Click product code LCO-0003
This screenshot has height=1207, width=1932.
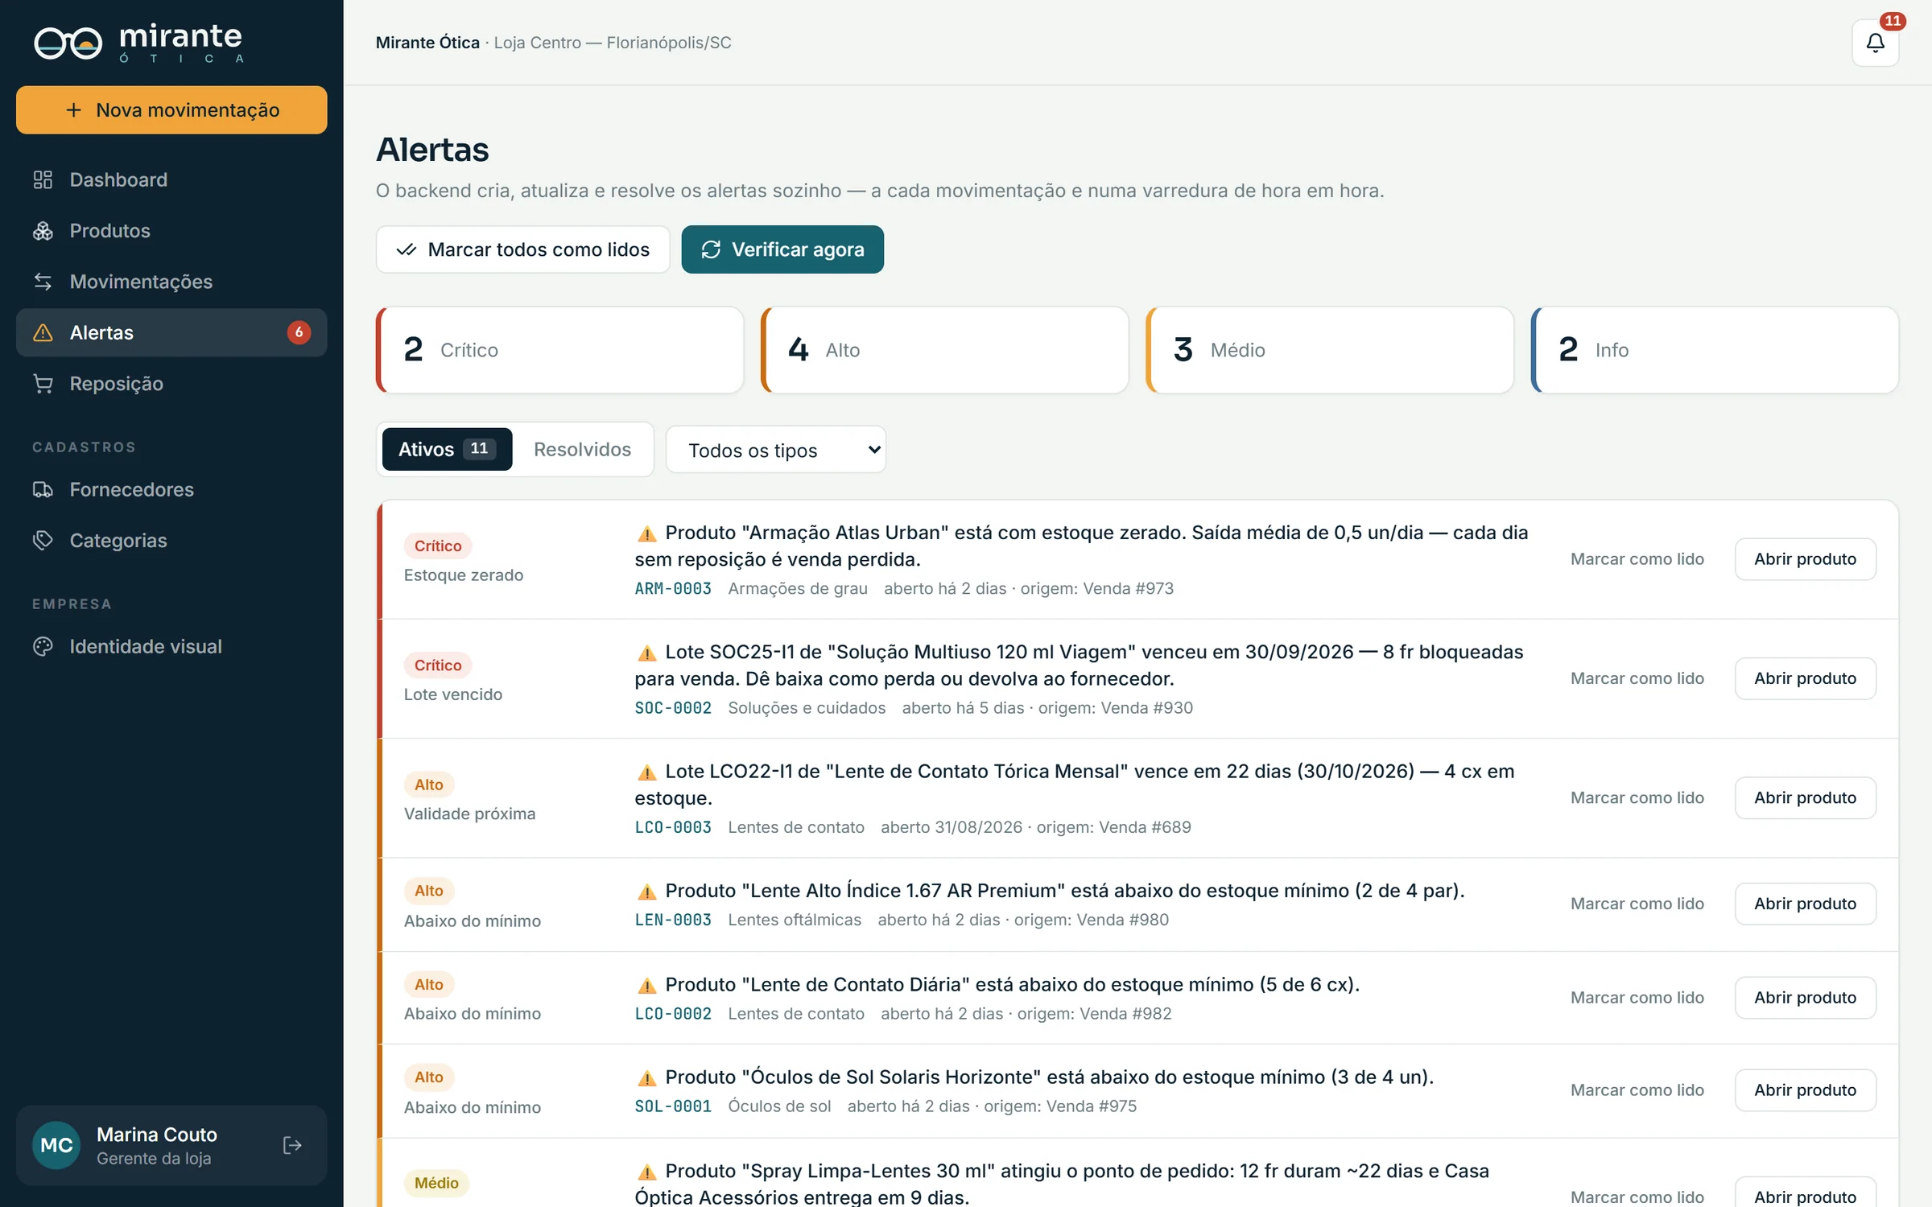[x=673, y=827]
